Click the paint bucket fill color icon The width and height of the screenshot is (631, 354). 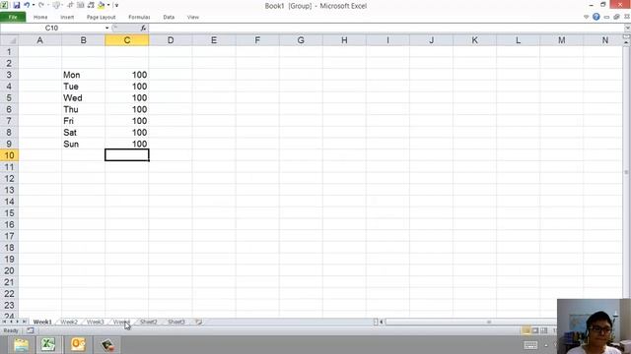point(101,5)
